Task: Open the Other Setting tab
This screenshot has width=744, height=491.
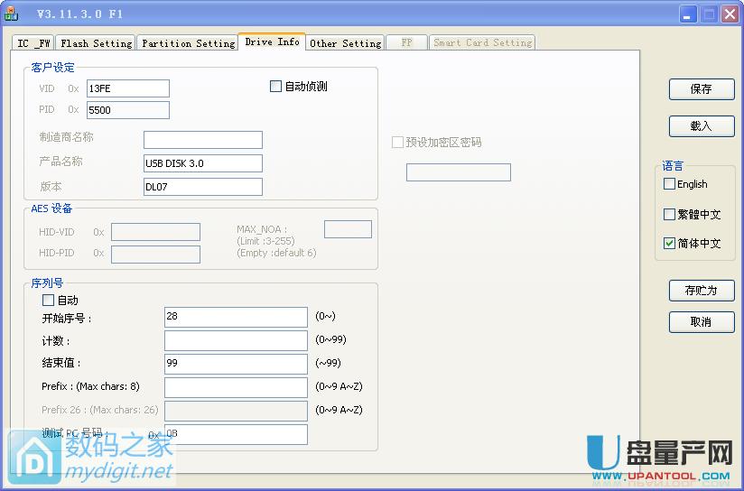Action: pos(345,43)
